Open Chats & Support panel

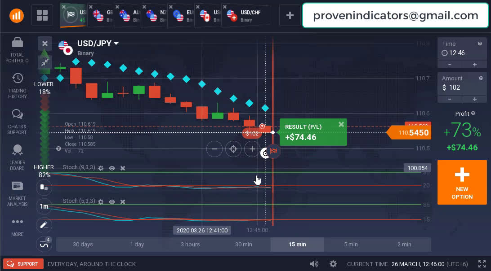17,115
